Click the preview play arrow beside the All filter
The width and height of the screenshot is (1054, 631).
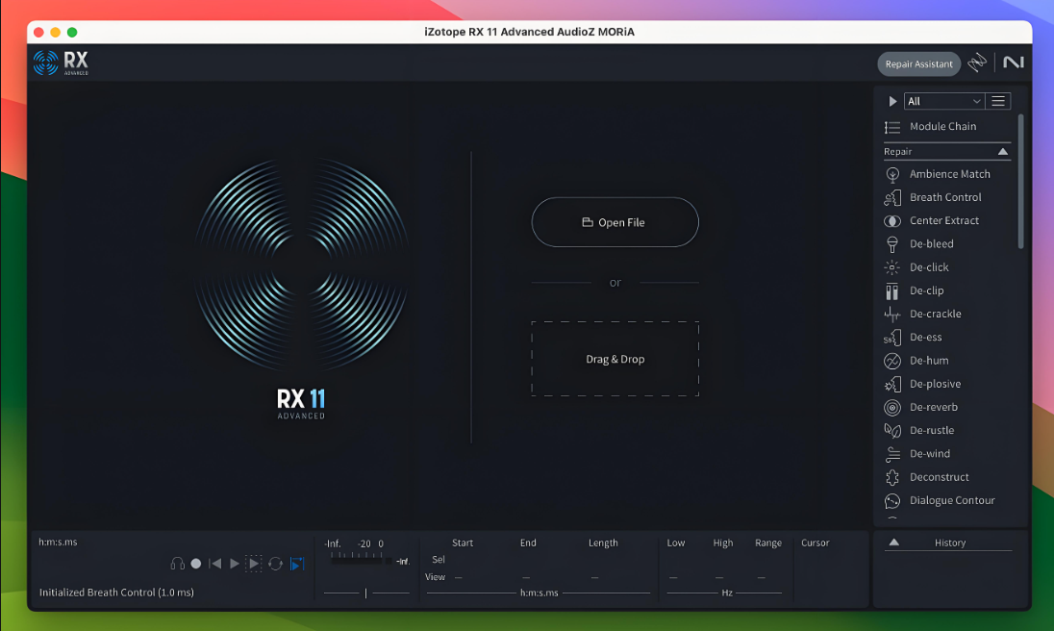(892, 101)
